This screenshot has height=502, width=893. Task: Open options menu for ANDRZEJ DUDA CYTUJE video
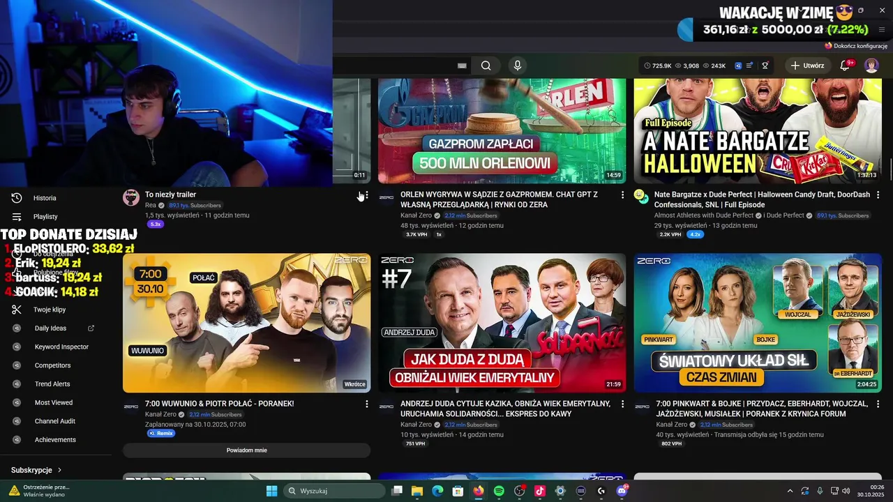point(622,404)
